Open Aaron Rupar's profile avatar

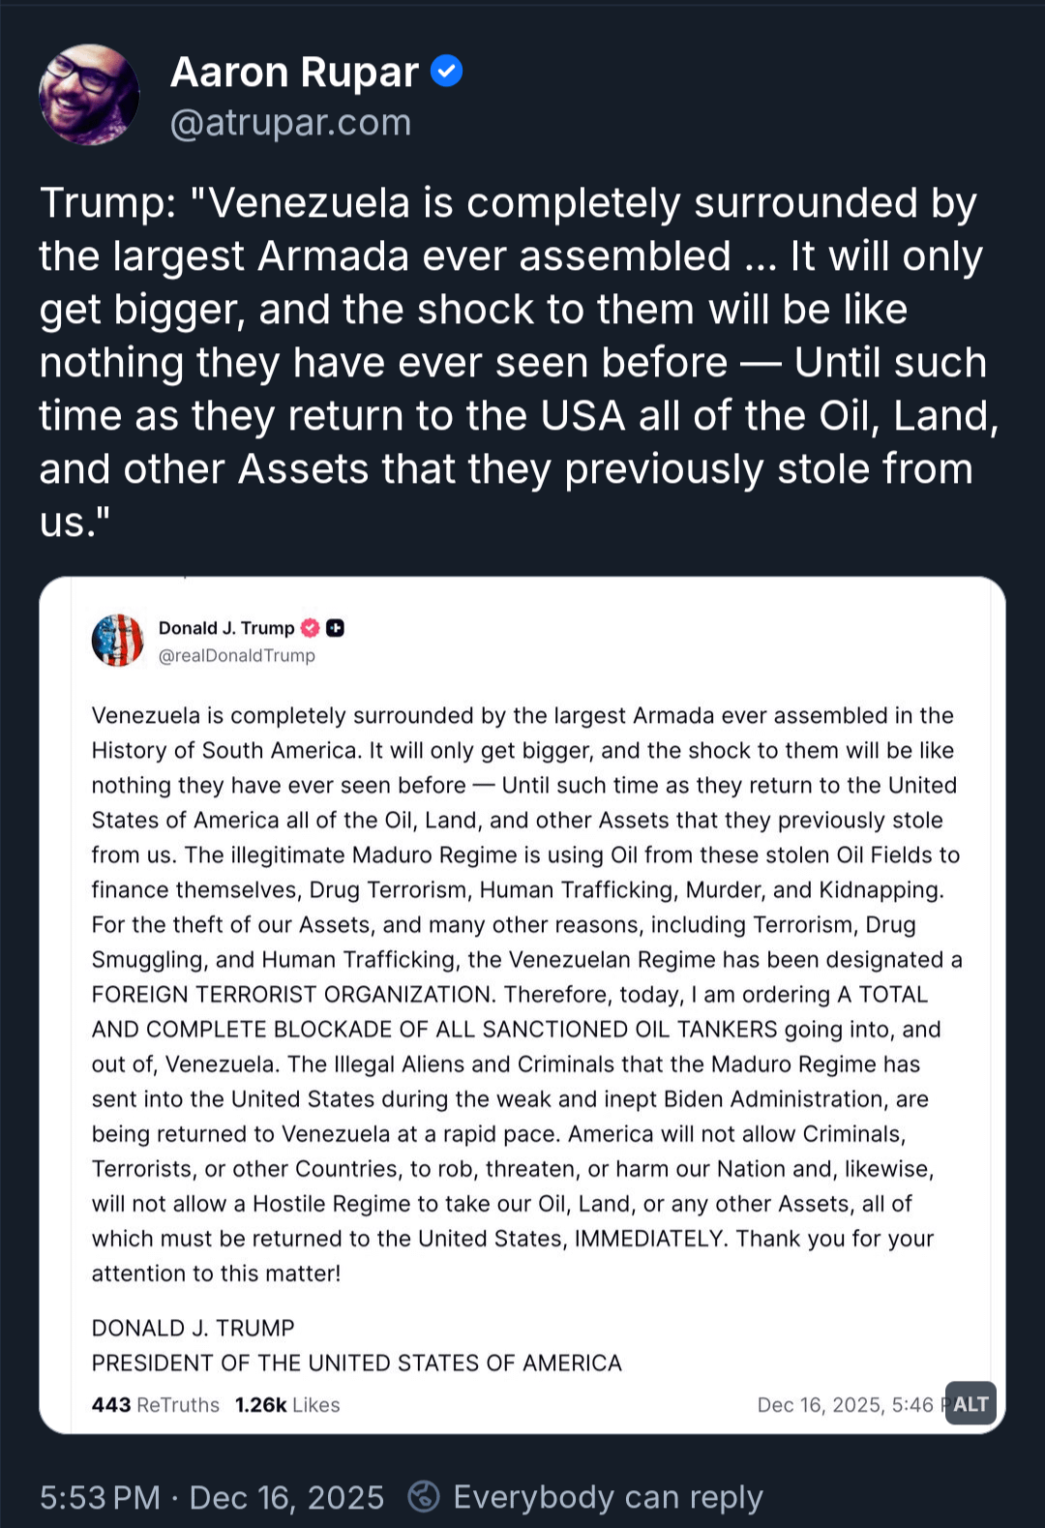coord(89,95)
